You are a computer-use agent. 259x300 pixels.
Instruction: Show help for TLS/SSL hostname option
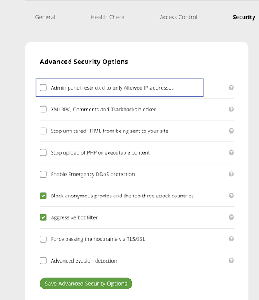click(231, 239)
